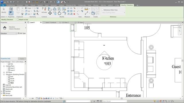Click the Save icon in quick access toolbar

11,2
